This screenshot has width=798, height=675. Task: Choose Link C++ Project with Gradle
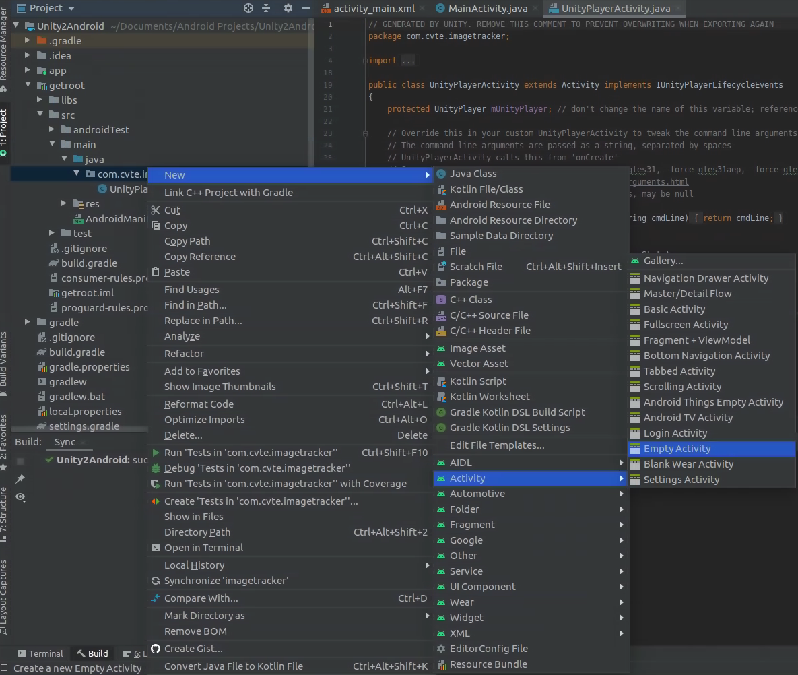(x=290, y=193)
